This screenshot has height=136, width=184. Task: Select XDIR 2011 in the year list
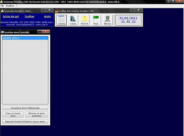[x=25, y=38]
